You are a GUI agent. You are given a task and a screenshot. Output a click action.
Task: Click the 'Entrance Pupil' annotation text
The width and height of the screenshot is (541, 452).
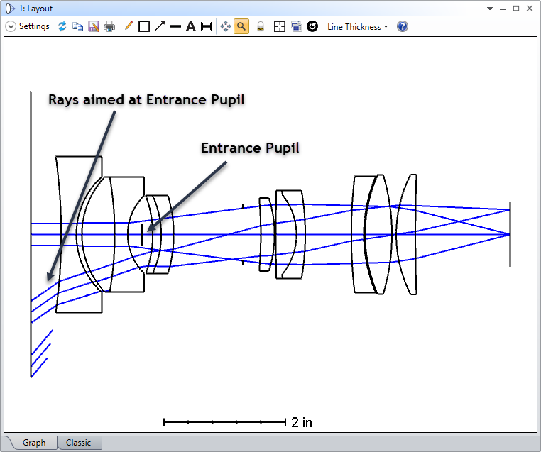250,148
